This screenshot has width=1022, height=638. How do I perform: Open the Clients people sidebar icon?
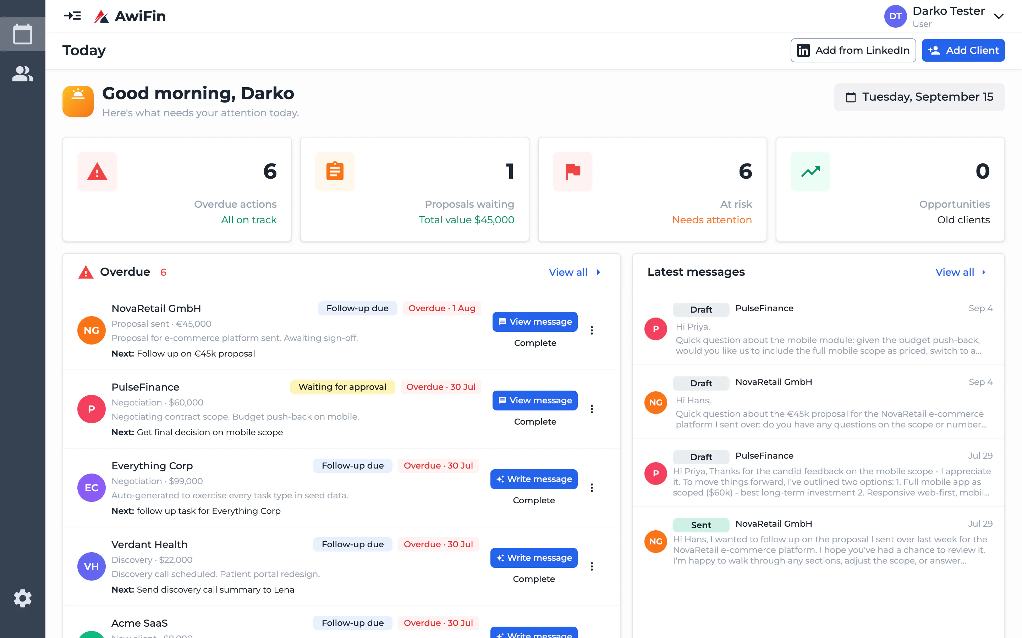click(x=22, y=74)
